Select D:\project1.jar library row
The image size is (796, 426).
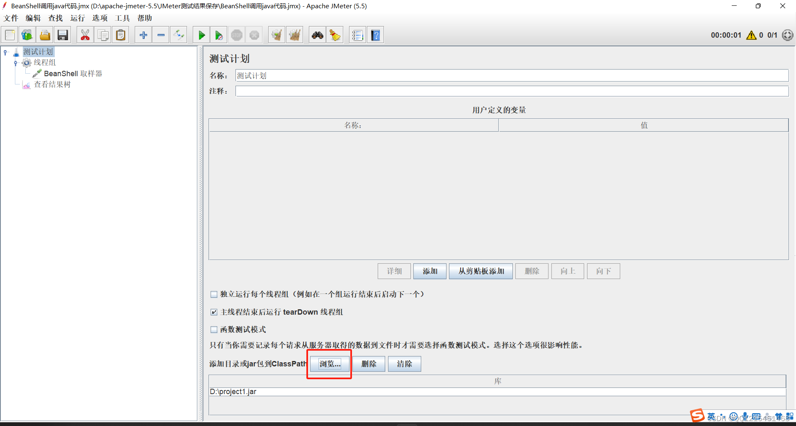tap(498, 392)
